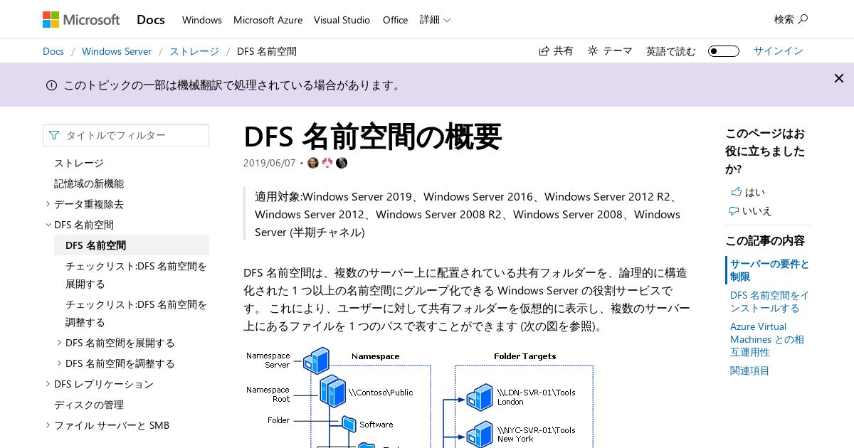Viewport: 854px width, 448px height.
Task: Click the \\NYC-SVR-01\Tools server icon
Action: [480, 434]
